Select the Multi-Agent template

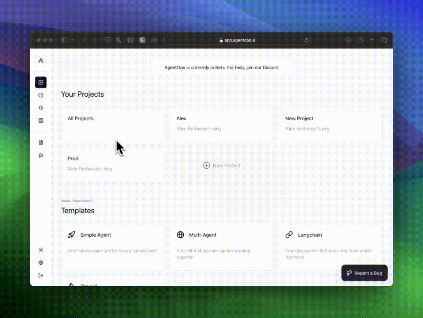coord(222,247)
